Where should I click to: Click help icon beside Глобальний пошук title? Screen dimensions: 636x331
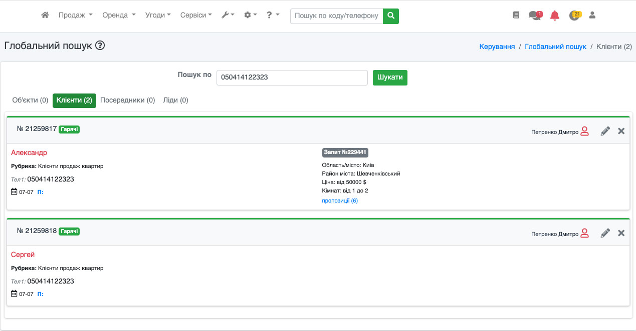[100, 45]
